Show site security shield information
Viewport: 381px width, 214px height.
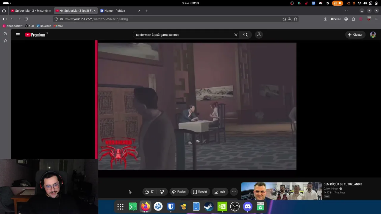[56, 19]
